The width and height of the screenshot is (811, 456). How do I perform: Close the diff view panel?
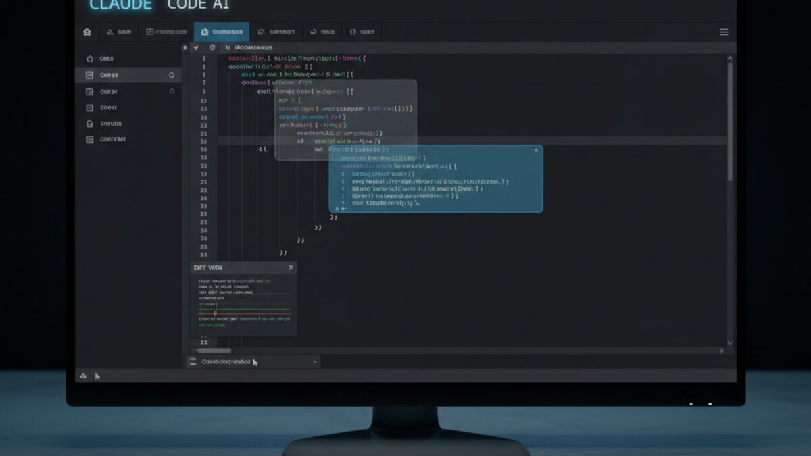click(291, 268)
